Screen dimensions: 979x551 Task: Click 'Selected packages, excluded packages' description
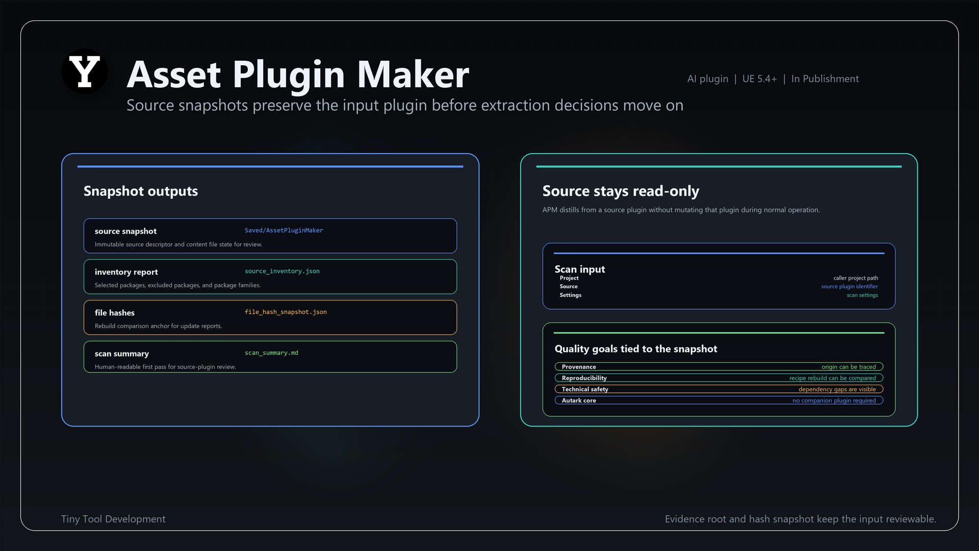tap(177, 285)
